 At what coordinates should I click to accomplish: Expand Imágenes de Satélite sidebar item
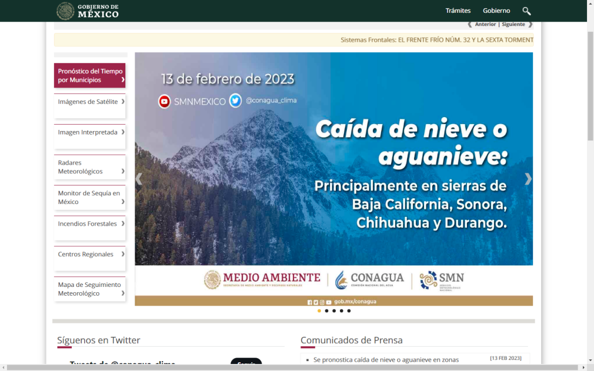click(89, 102)
